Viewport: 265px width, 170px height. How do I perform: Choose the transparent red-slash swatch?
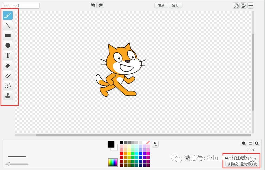coord(148,142)
